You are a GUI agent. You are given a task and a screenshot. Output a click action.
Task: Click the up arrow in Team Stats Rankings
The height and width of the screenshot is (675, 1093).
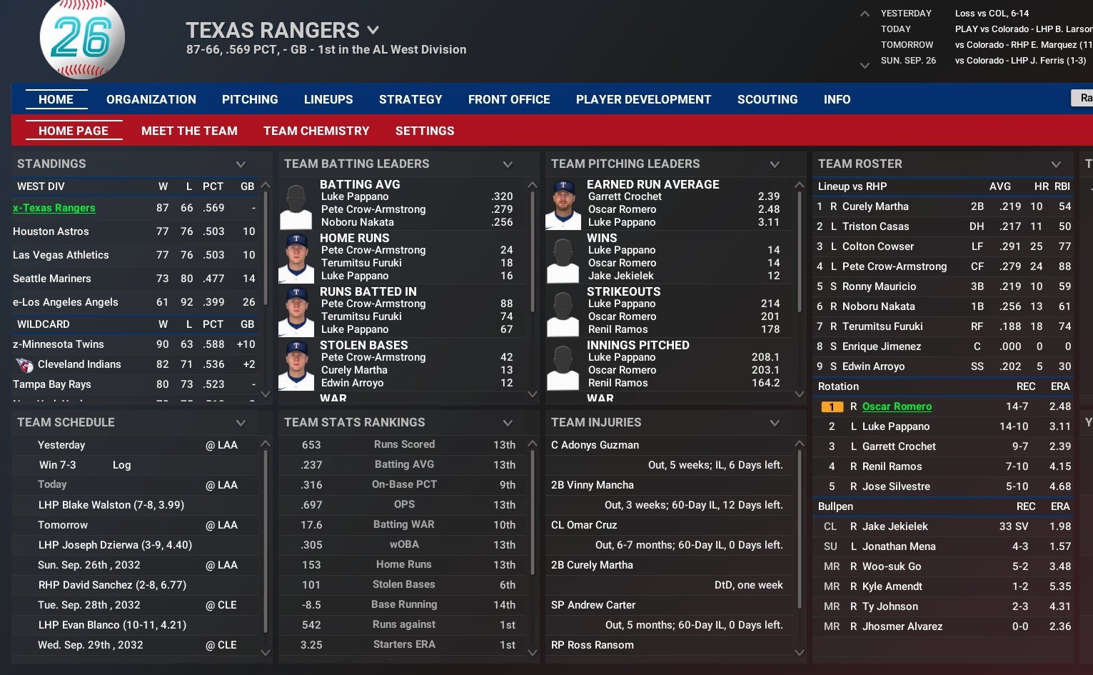[x=533, y=444]
